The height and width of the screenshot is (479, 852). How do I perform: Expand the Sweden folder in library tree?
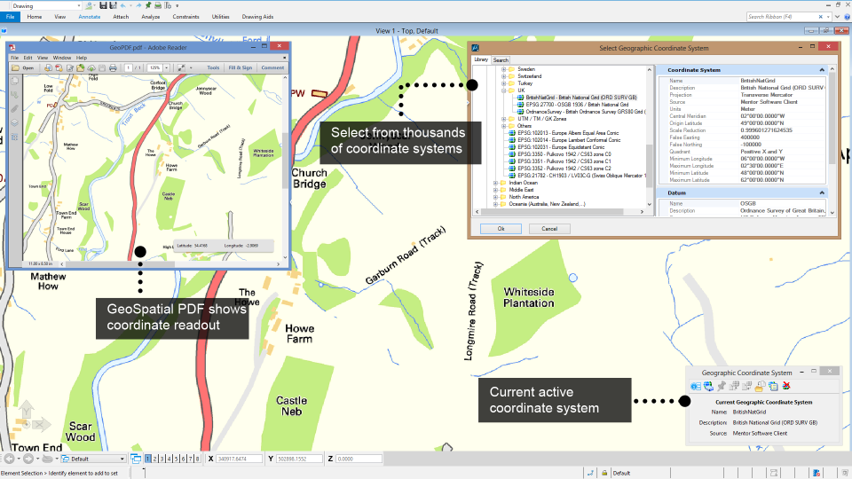[x=504, y=68]
